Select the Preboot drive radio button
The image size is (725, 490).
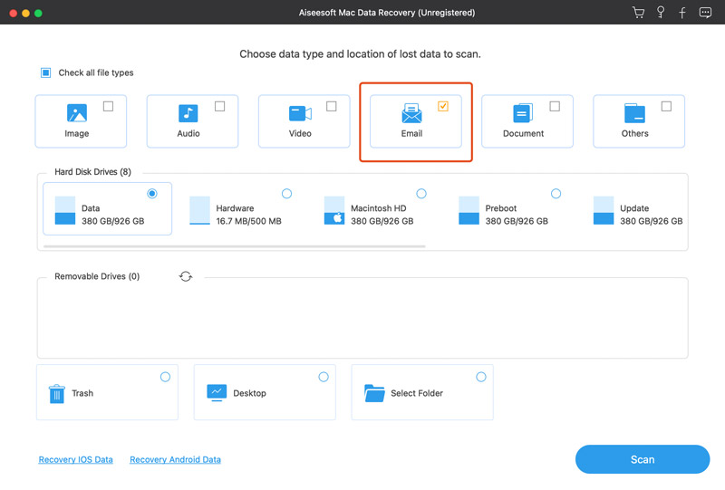click(556, 193)
